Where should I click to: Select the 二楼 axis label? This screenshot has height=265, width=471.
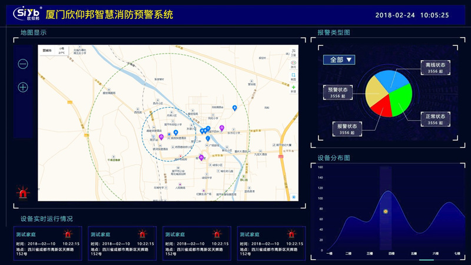(x=348, y=254)
